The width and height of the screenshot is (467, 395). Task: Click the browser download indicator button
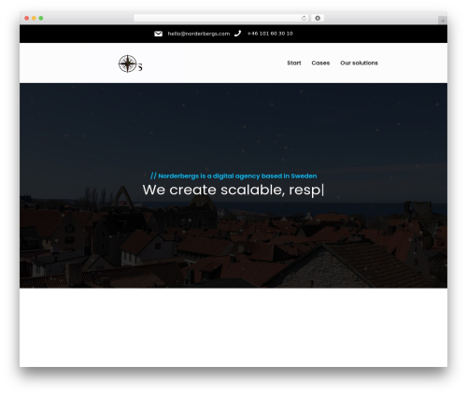(x=318, y=18)
